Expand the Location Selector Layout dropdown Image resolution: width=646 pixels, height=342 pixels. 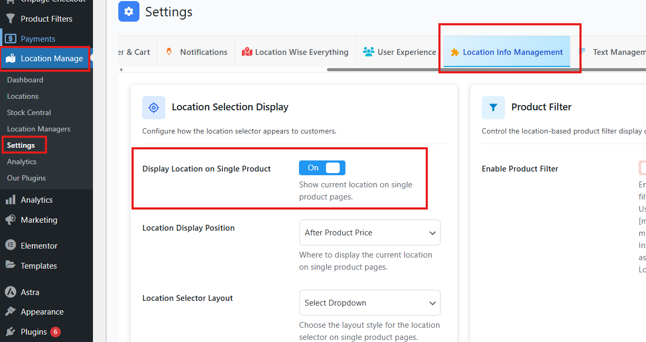(369, 303)
